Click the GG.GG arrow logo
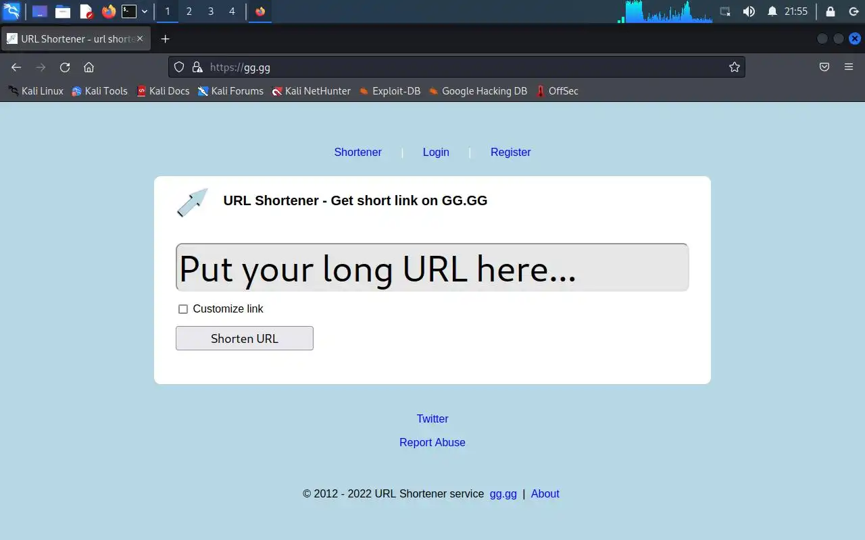 [x=193, y=202]
